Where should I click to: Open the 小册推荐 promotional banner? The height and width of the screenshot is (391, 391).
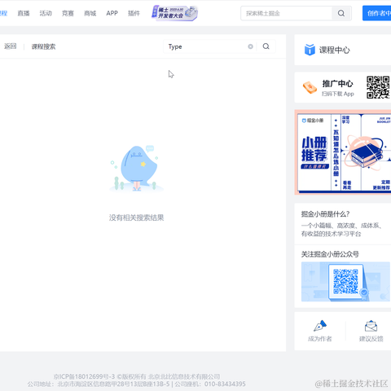pos(343,152)
